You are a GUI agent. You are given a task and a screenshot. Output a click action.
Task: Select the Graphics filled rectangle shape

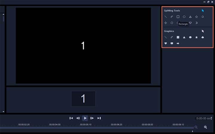tap(178, 37)
